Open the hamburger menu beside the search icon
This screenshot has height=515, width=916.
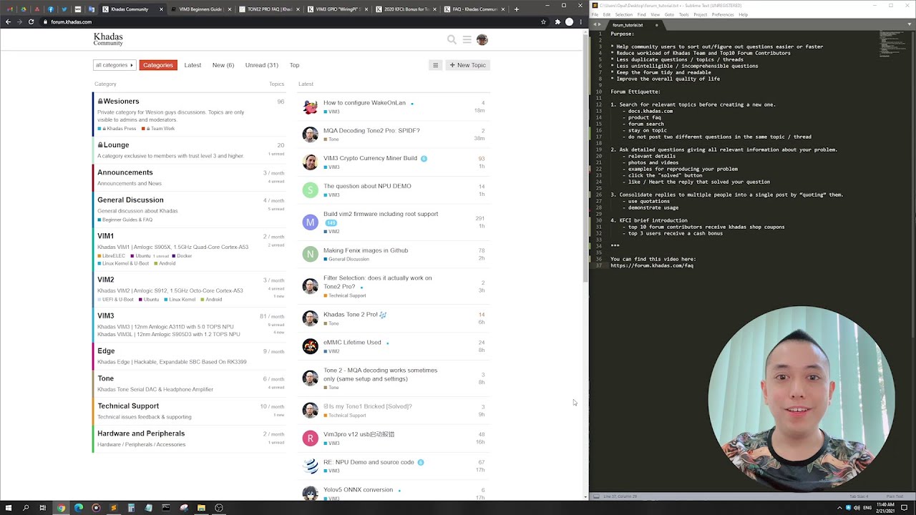467,39
